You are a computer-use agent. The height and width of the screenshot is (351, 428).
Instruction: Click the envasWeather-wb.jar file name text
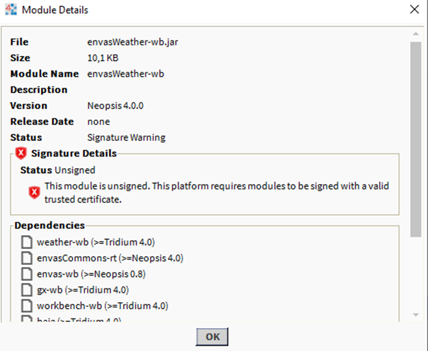tap(132, 42)
